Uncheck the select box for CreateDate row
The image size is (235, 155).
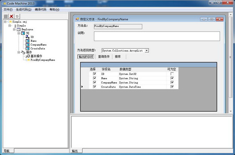[x=95, y=87]
